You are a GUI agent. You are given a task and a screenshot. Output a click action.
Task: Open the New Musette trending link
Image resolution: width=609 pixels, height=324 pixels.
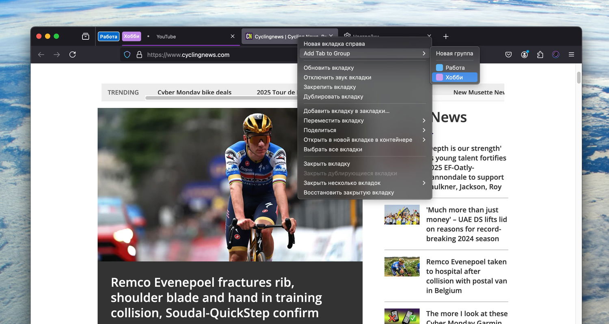pyautogui.click(x=479, y=92)
